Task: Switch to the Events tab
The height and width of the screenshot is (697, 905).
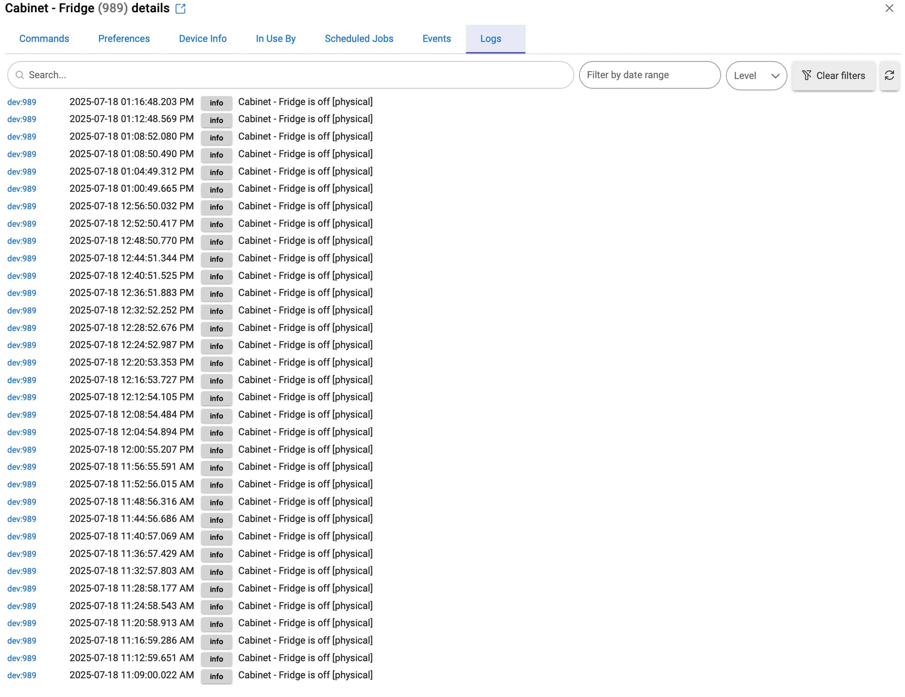Action: tap(436, 39)
